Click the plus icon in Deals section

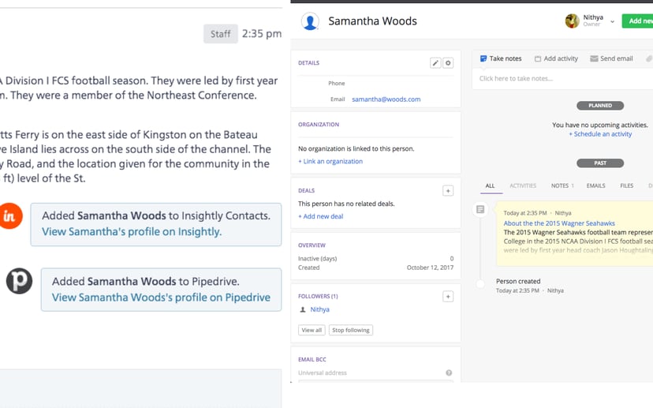point(447,191)
